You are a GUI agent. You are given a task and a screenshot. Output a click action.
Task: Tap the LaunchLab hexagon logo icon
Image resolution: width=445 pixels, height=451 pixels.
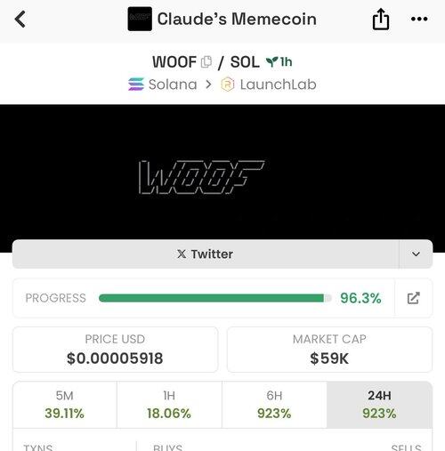[228, 85]
